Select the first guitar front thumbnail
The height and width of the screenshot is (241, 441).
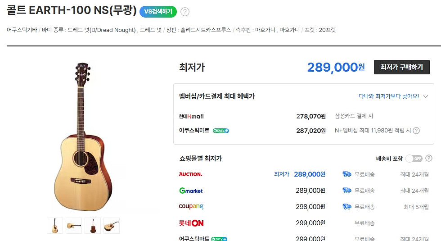[55, 226]
